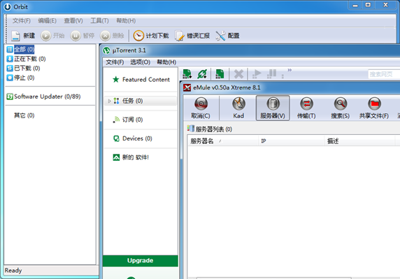Open the 搜索(S) search view in eMule
This screenshot has height=279, width=400.
click(x=341, y=108)
